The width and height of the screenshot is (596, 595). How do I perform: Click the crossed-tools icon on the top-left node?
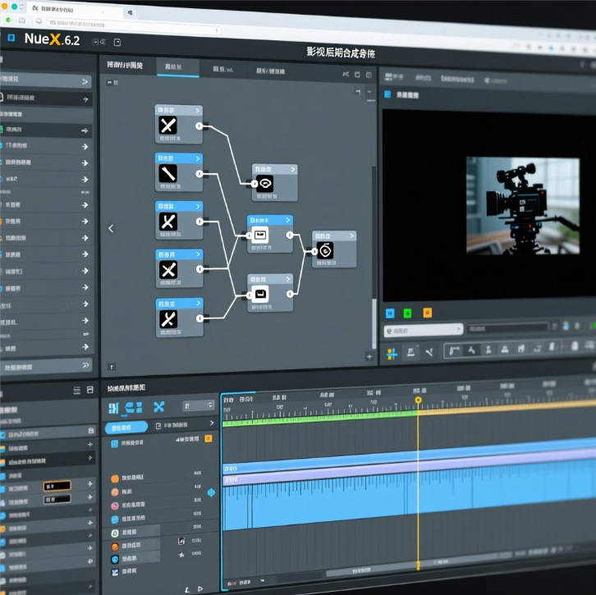pos(167,126)
